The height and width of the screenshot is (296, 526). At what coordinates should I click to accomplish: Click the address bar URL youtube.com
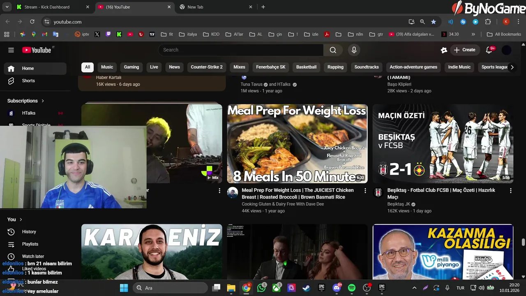67,22
